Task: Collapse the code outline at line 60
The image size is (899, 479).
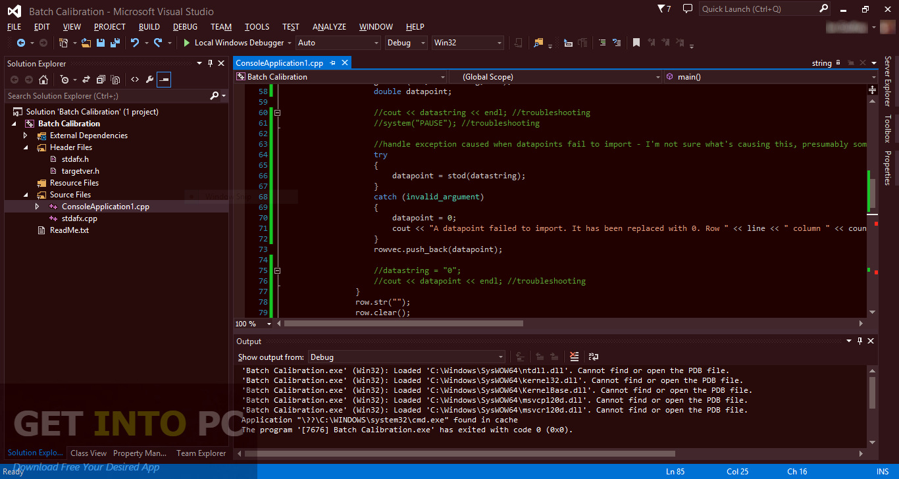Action: (x=277, y=113)
